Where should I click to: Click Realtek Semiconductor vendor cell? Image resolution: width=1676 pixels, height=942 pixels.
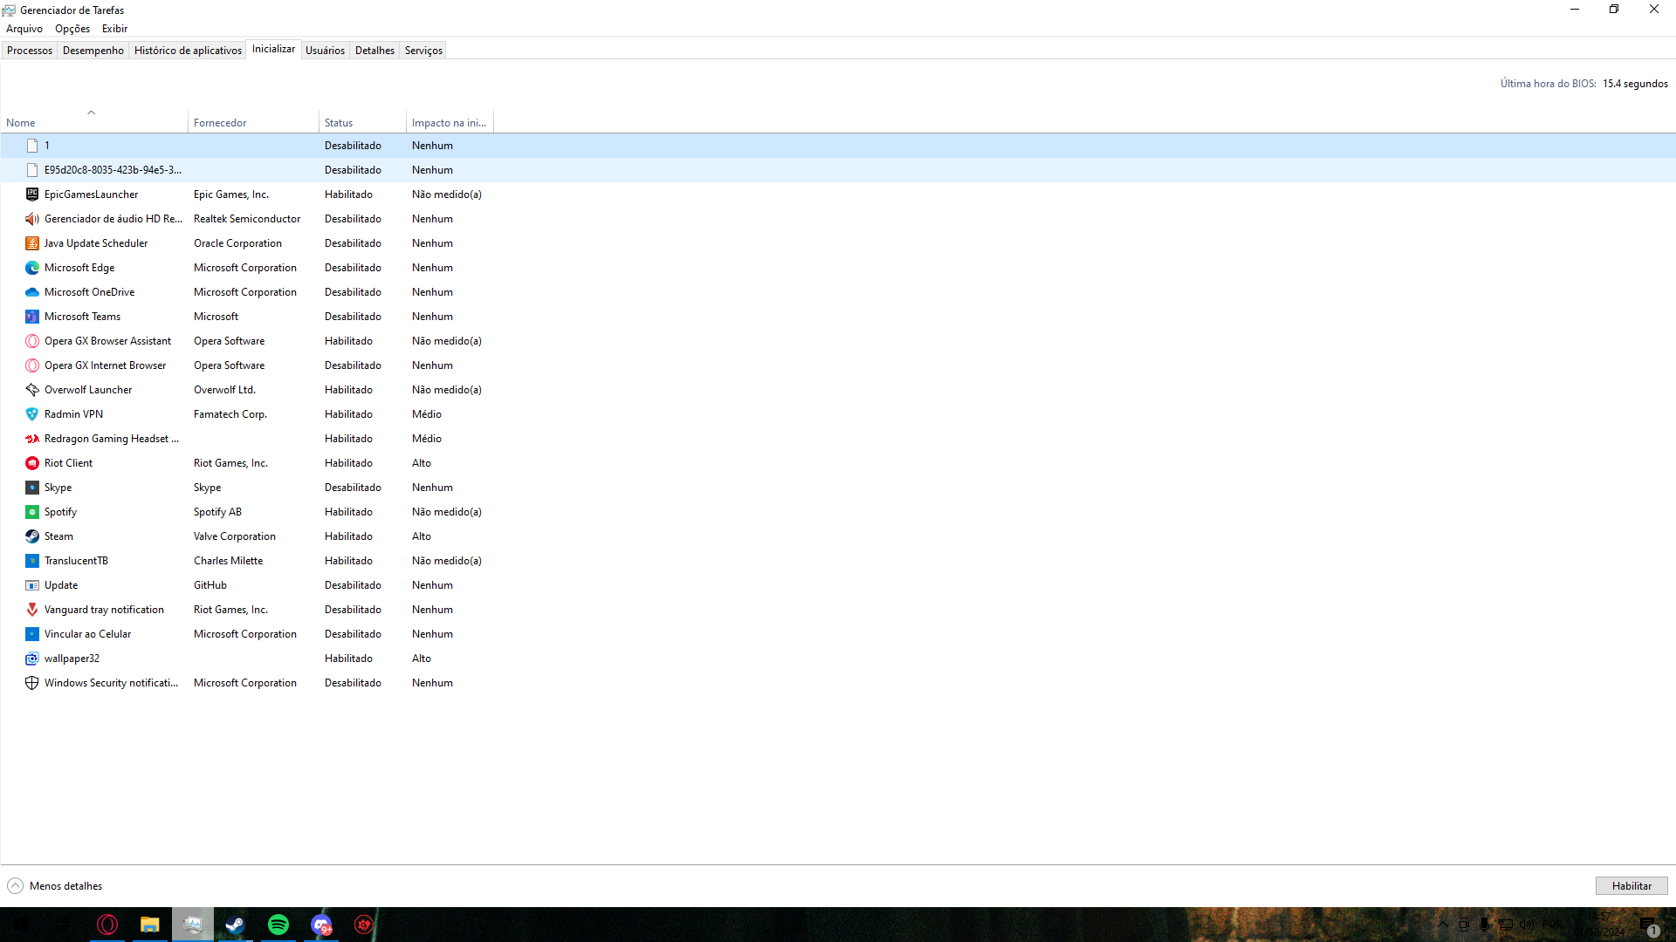(247, 219)
